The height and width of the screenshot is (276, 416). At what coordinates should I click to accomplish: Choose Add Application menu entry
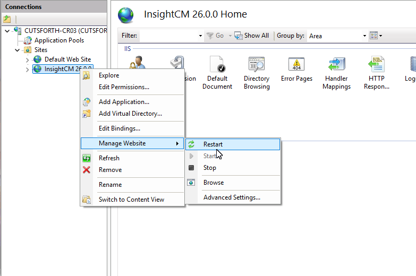point(132,102)
